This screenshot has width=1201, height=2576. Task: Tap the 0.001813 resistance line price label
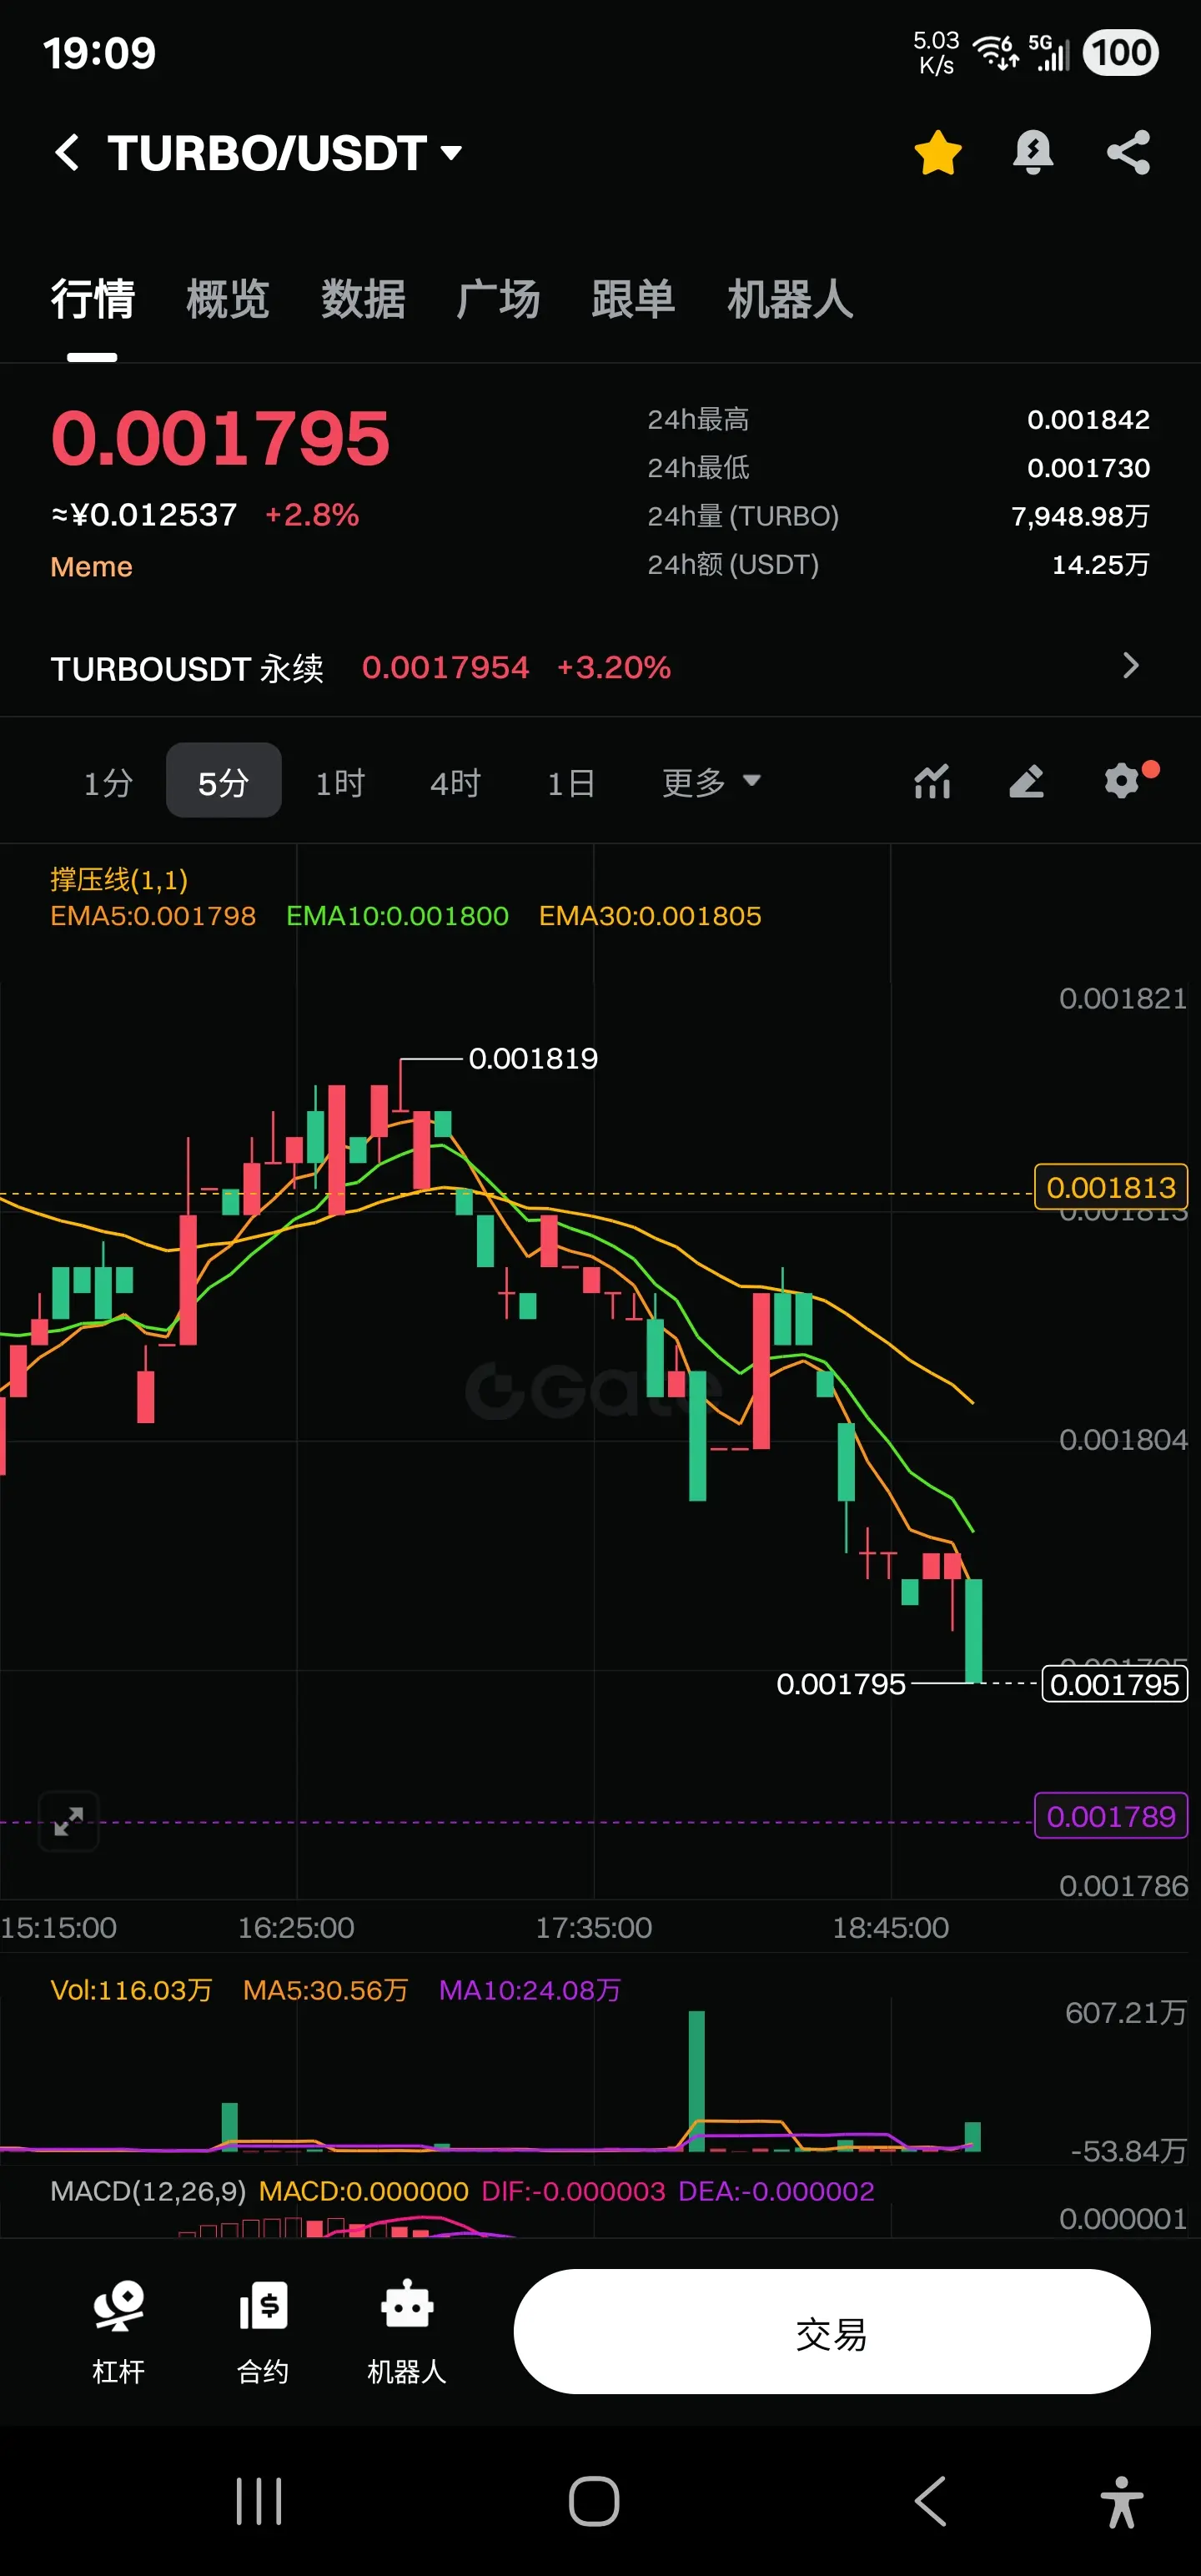[1111, 1187]
